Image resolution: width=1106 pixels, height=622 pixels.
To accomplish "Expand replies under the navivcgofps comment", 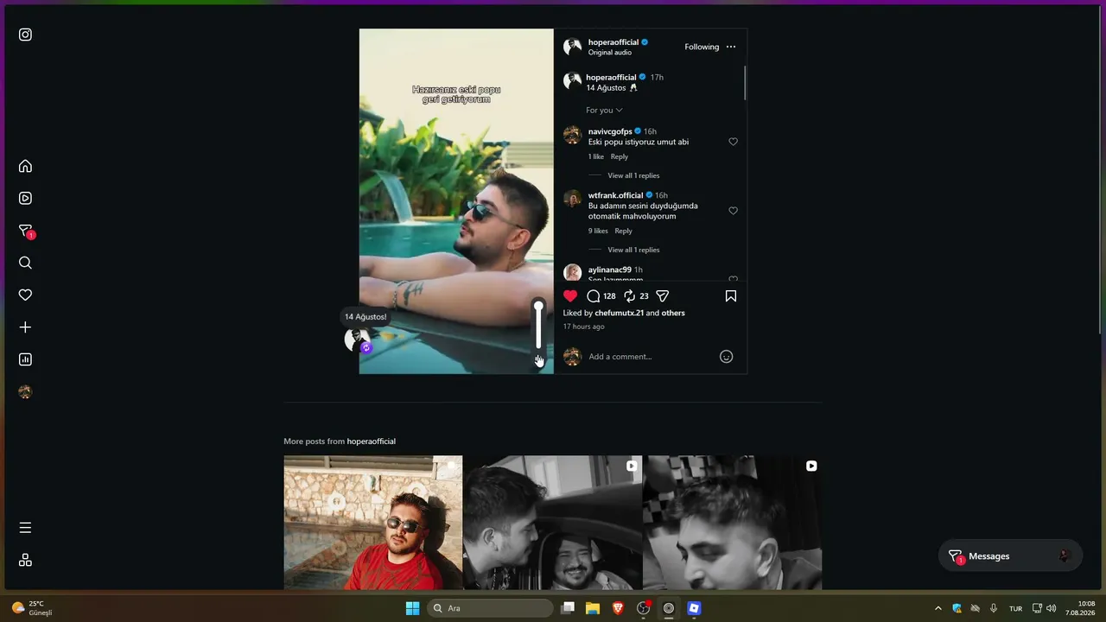I will point(633,176).
